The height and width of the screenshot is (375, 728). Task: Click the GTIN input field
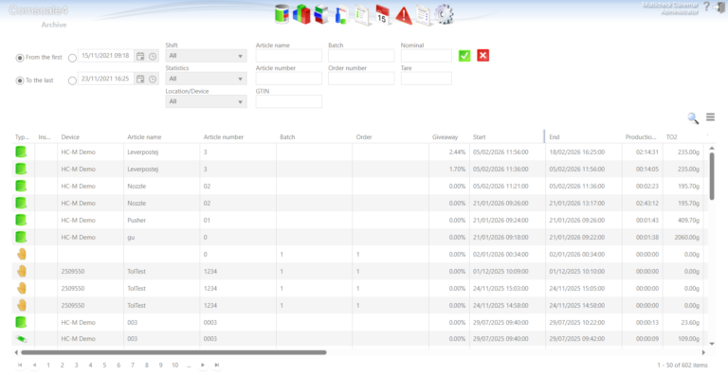tap(288, 101)
